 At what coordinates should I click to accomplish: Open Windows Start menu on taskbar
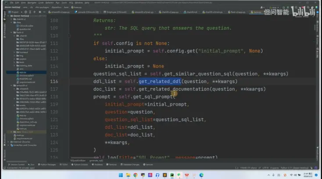click(121, 175)
